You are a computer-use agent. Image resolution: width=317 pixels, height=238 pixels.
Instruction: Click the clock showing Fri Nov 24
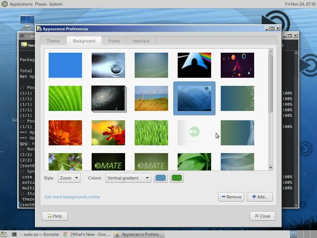click(x=300, y=4)
